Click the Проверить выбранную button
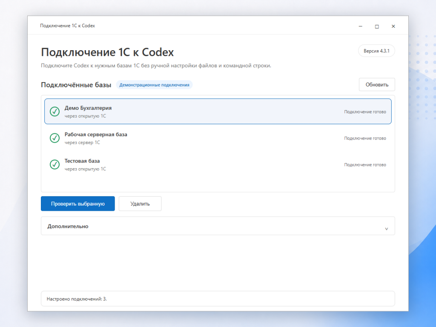 tap(78, 204)
